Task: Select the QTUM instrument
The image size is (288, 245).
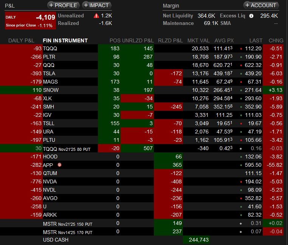Action: [x=50, y=173]
